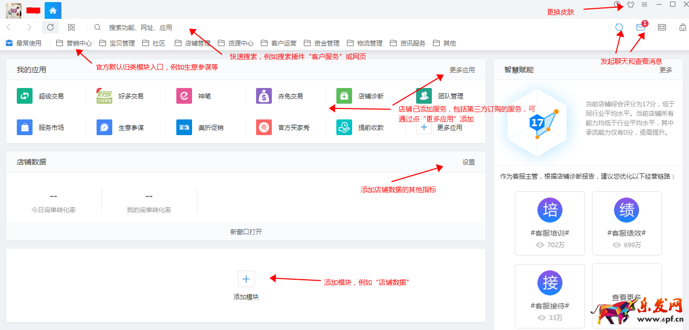Open the 物流管理 menu item

(x=365, y=43)
